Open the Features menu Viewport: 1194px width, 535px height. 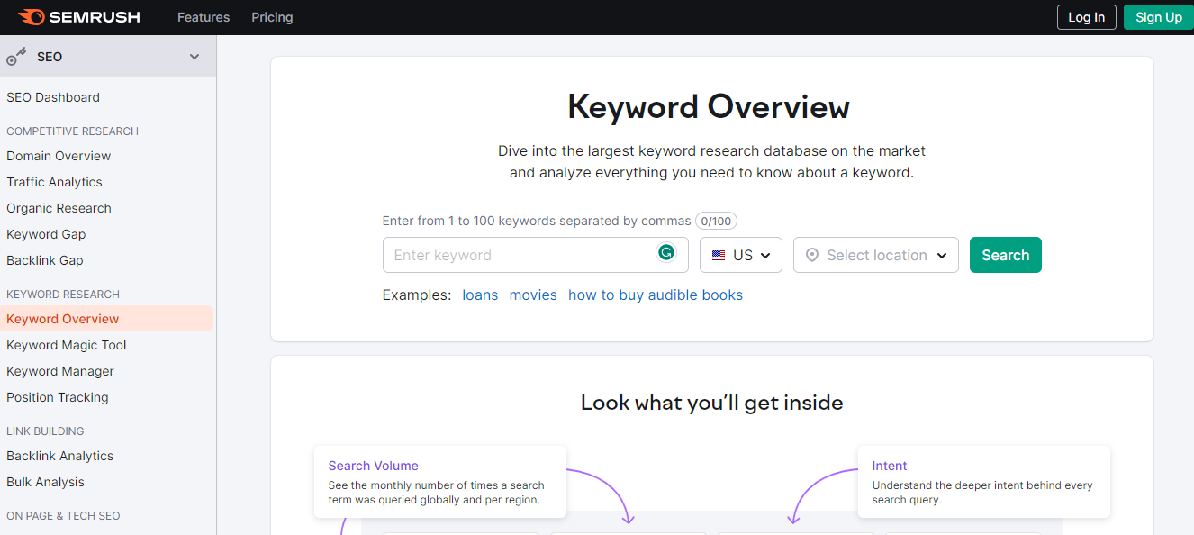[204, 17]
